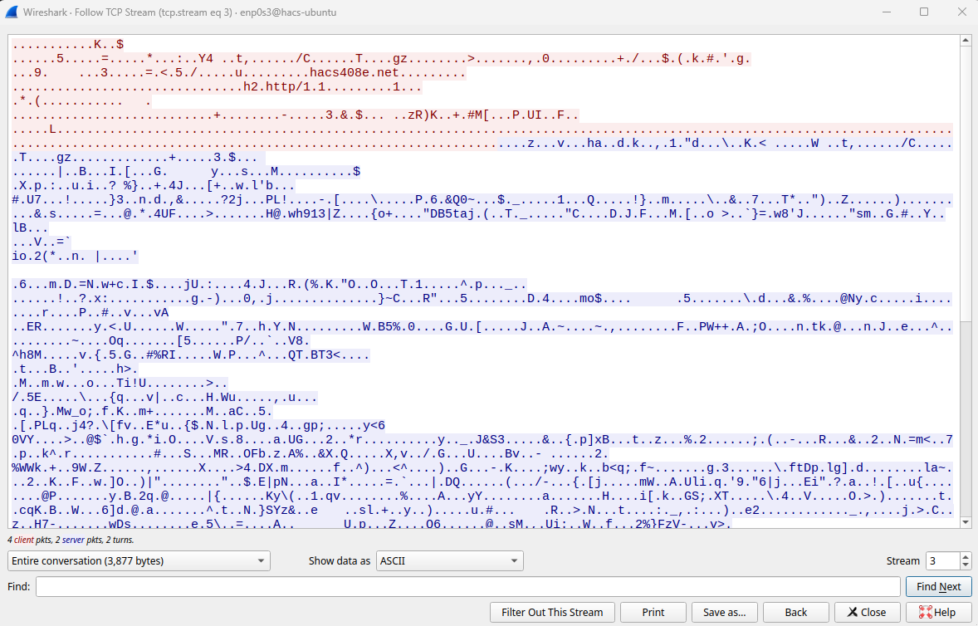Click the Save as... button

(x=724, y=612)
